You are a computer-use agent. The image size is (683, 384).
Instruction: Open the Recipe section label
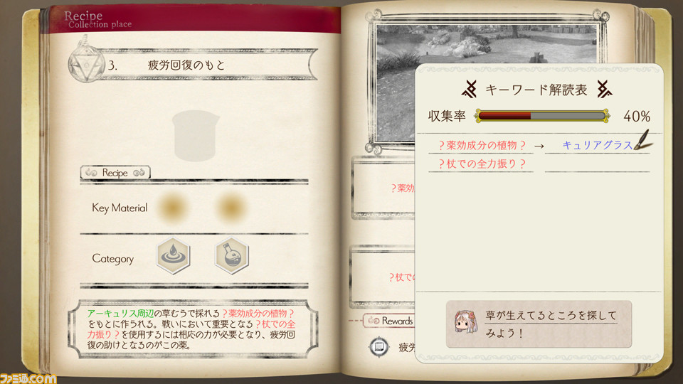[115, 172]
